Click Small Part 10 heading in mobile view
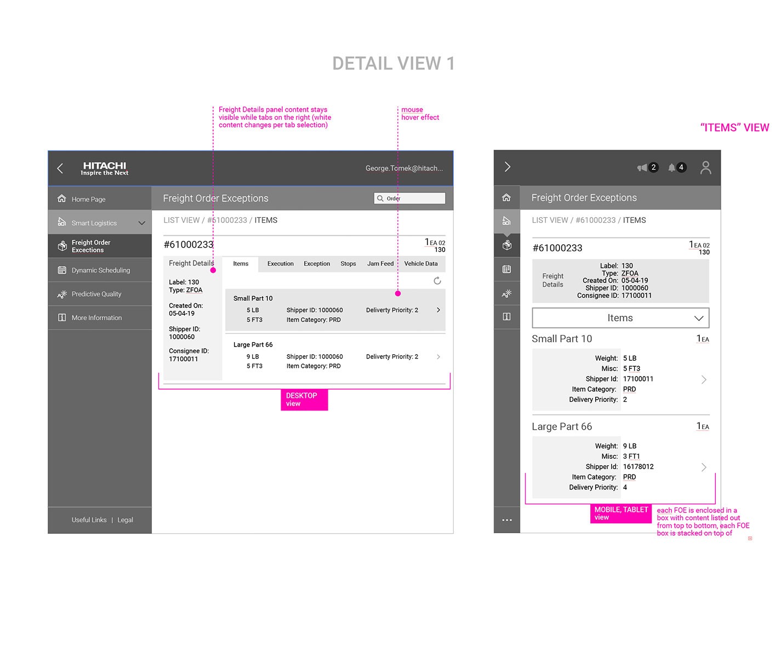The image size is (781, 647). coord(562,339)
